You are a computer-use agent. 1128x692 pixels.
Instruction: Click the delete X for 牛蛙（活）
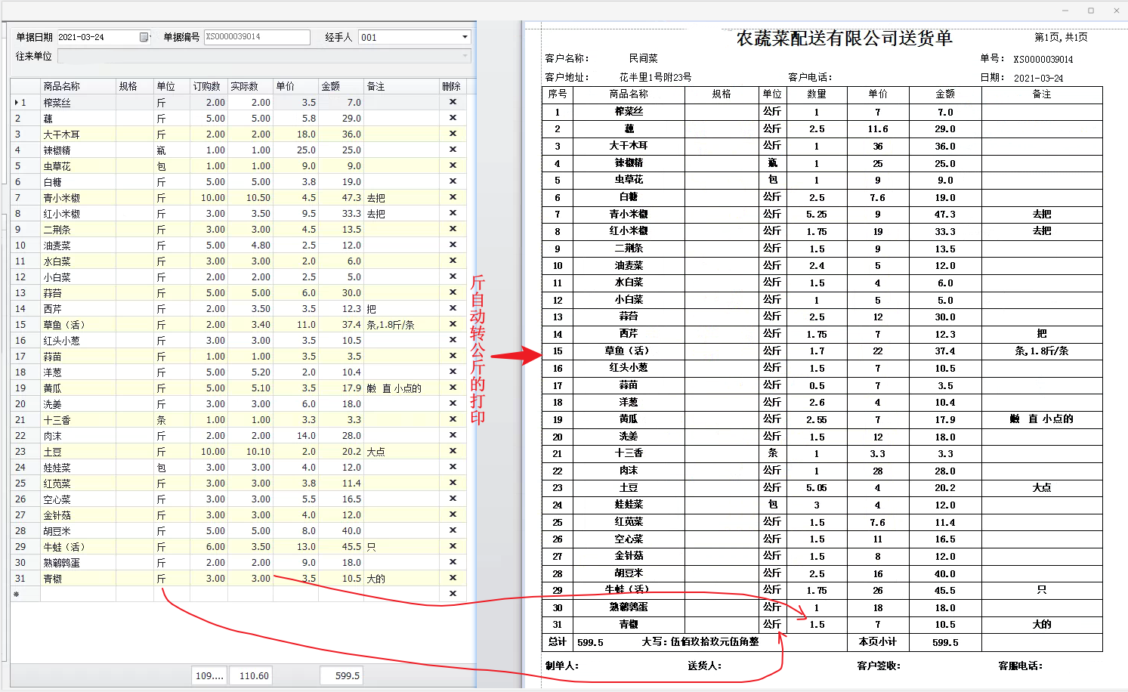point(453,546)
